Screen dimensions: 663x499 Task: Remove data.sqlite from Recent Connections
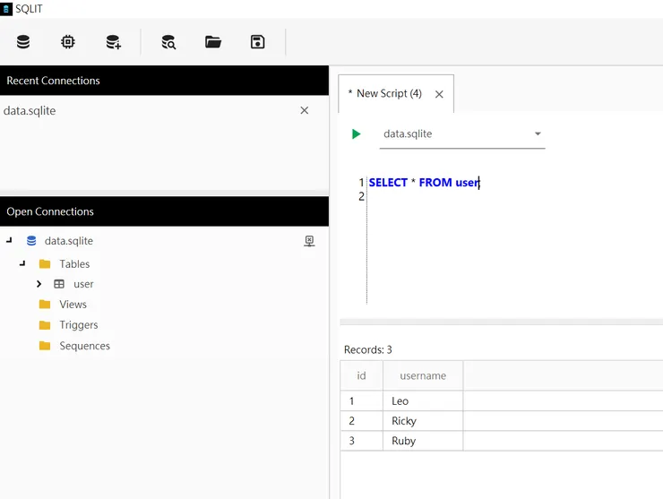pos(305,110)
